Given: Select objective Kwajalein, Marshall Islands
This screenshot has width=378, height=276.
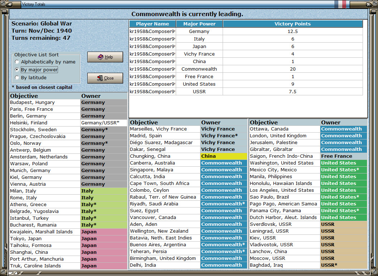Looking at the screenshot, I should (45, 232).
